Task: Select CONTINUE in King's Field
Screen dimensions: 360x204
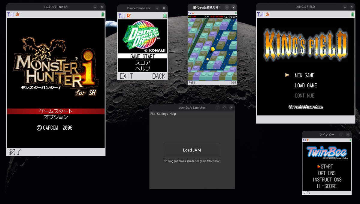Action: pyautogui.click(x=305, y=96)
